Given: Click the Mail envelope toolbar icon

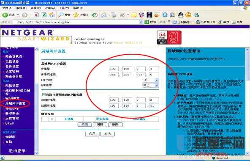Looking at the screenshot, I should tap(104, 15).
